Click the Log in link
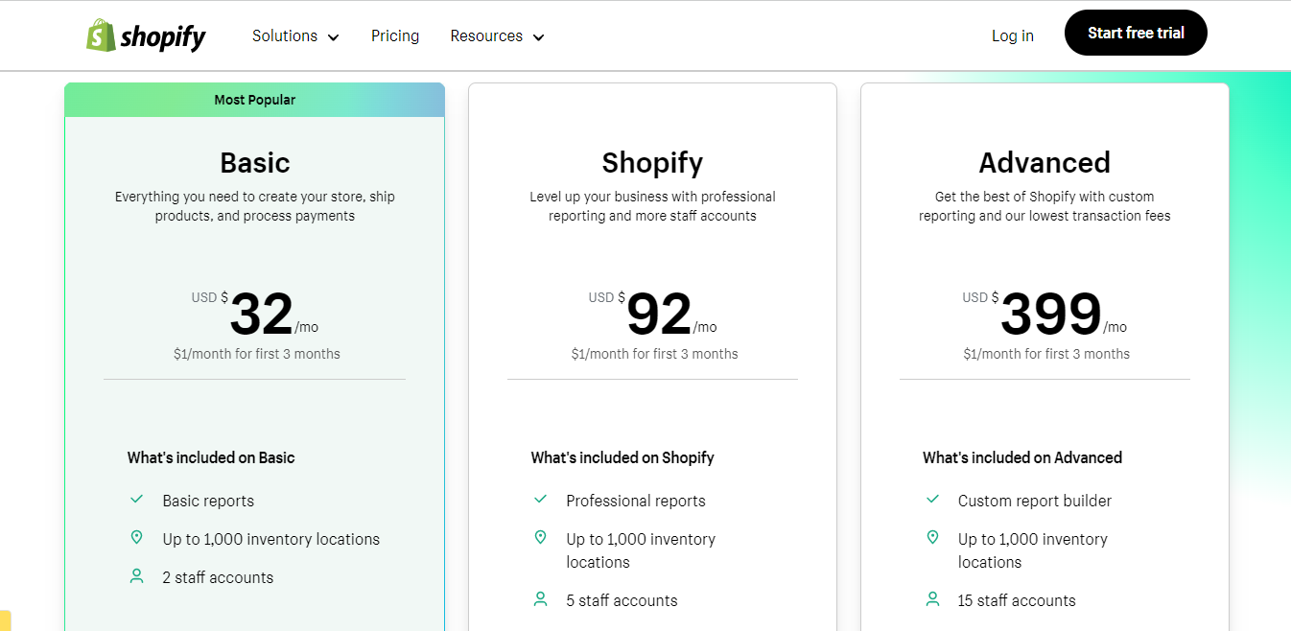 tap(1013, 36)
